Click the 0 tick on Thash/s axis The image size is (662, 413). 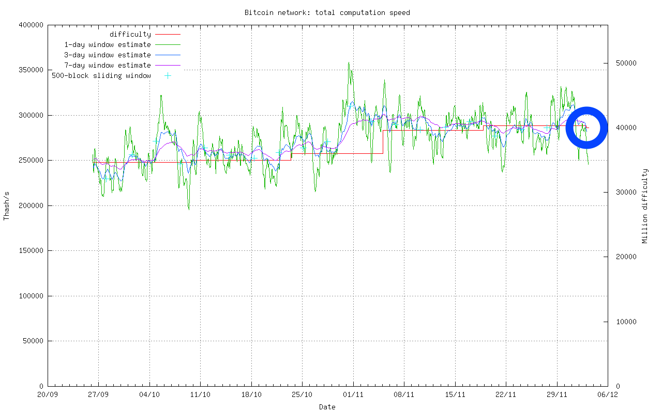[x=41, y=386]
